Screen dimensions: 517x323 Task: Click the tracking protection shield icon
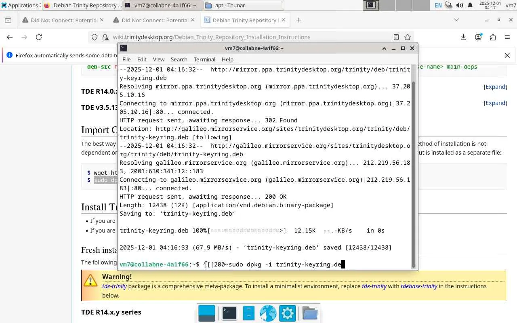95,37
